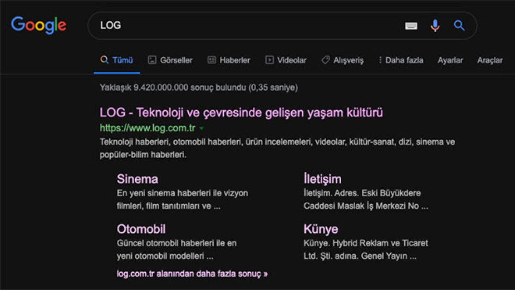The image size is (515, 290).
Task: Open the Künye sitelink
Action: point(321,229)
